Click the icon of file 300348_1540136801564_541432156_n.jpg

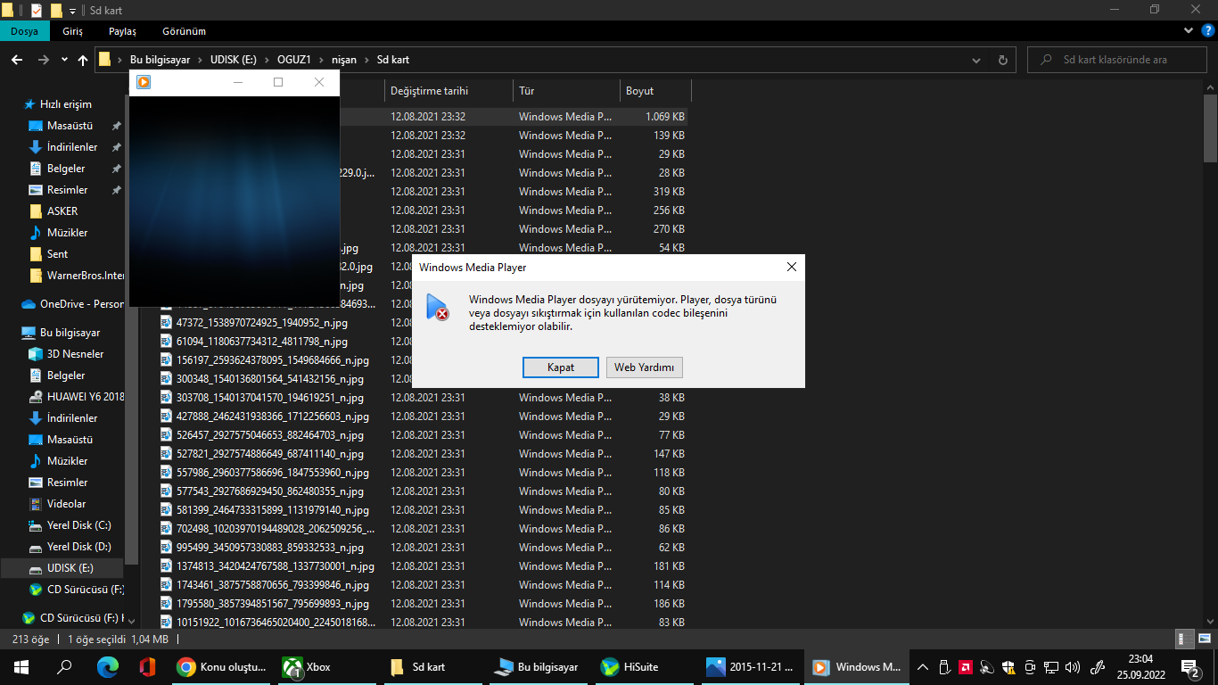166,379
